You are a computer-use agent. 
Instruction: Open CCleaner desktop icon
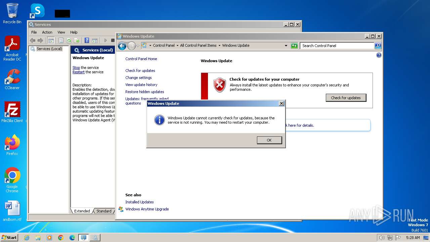12,79
